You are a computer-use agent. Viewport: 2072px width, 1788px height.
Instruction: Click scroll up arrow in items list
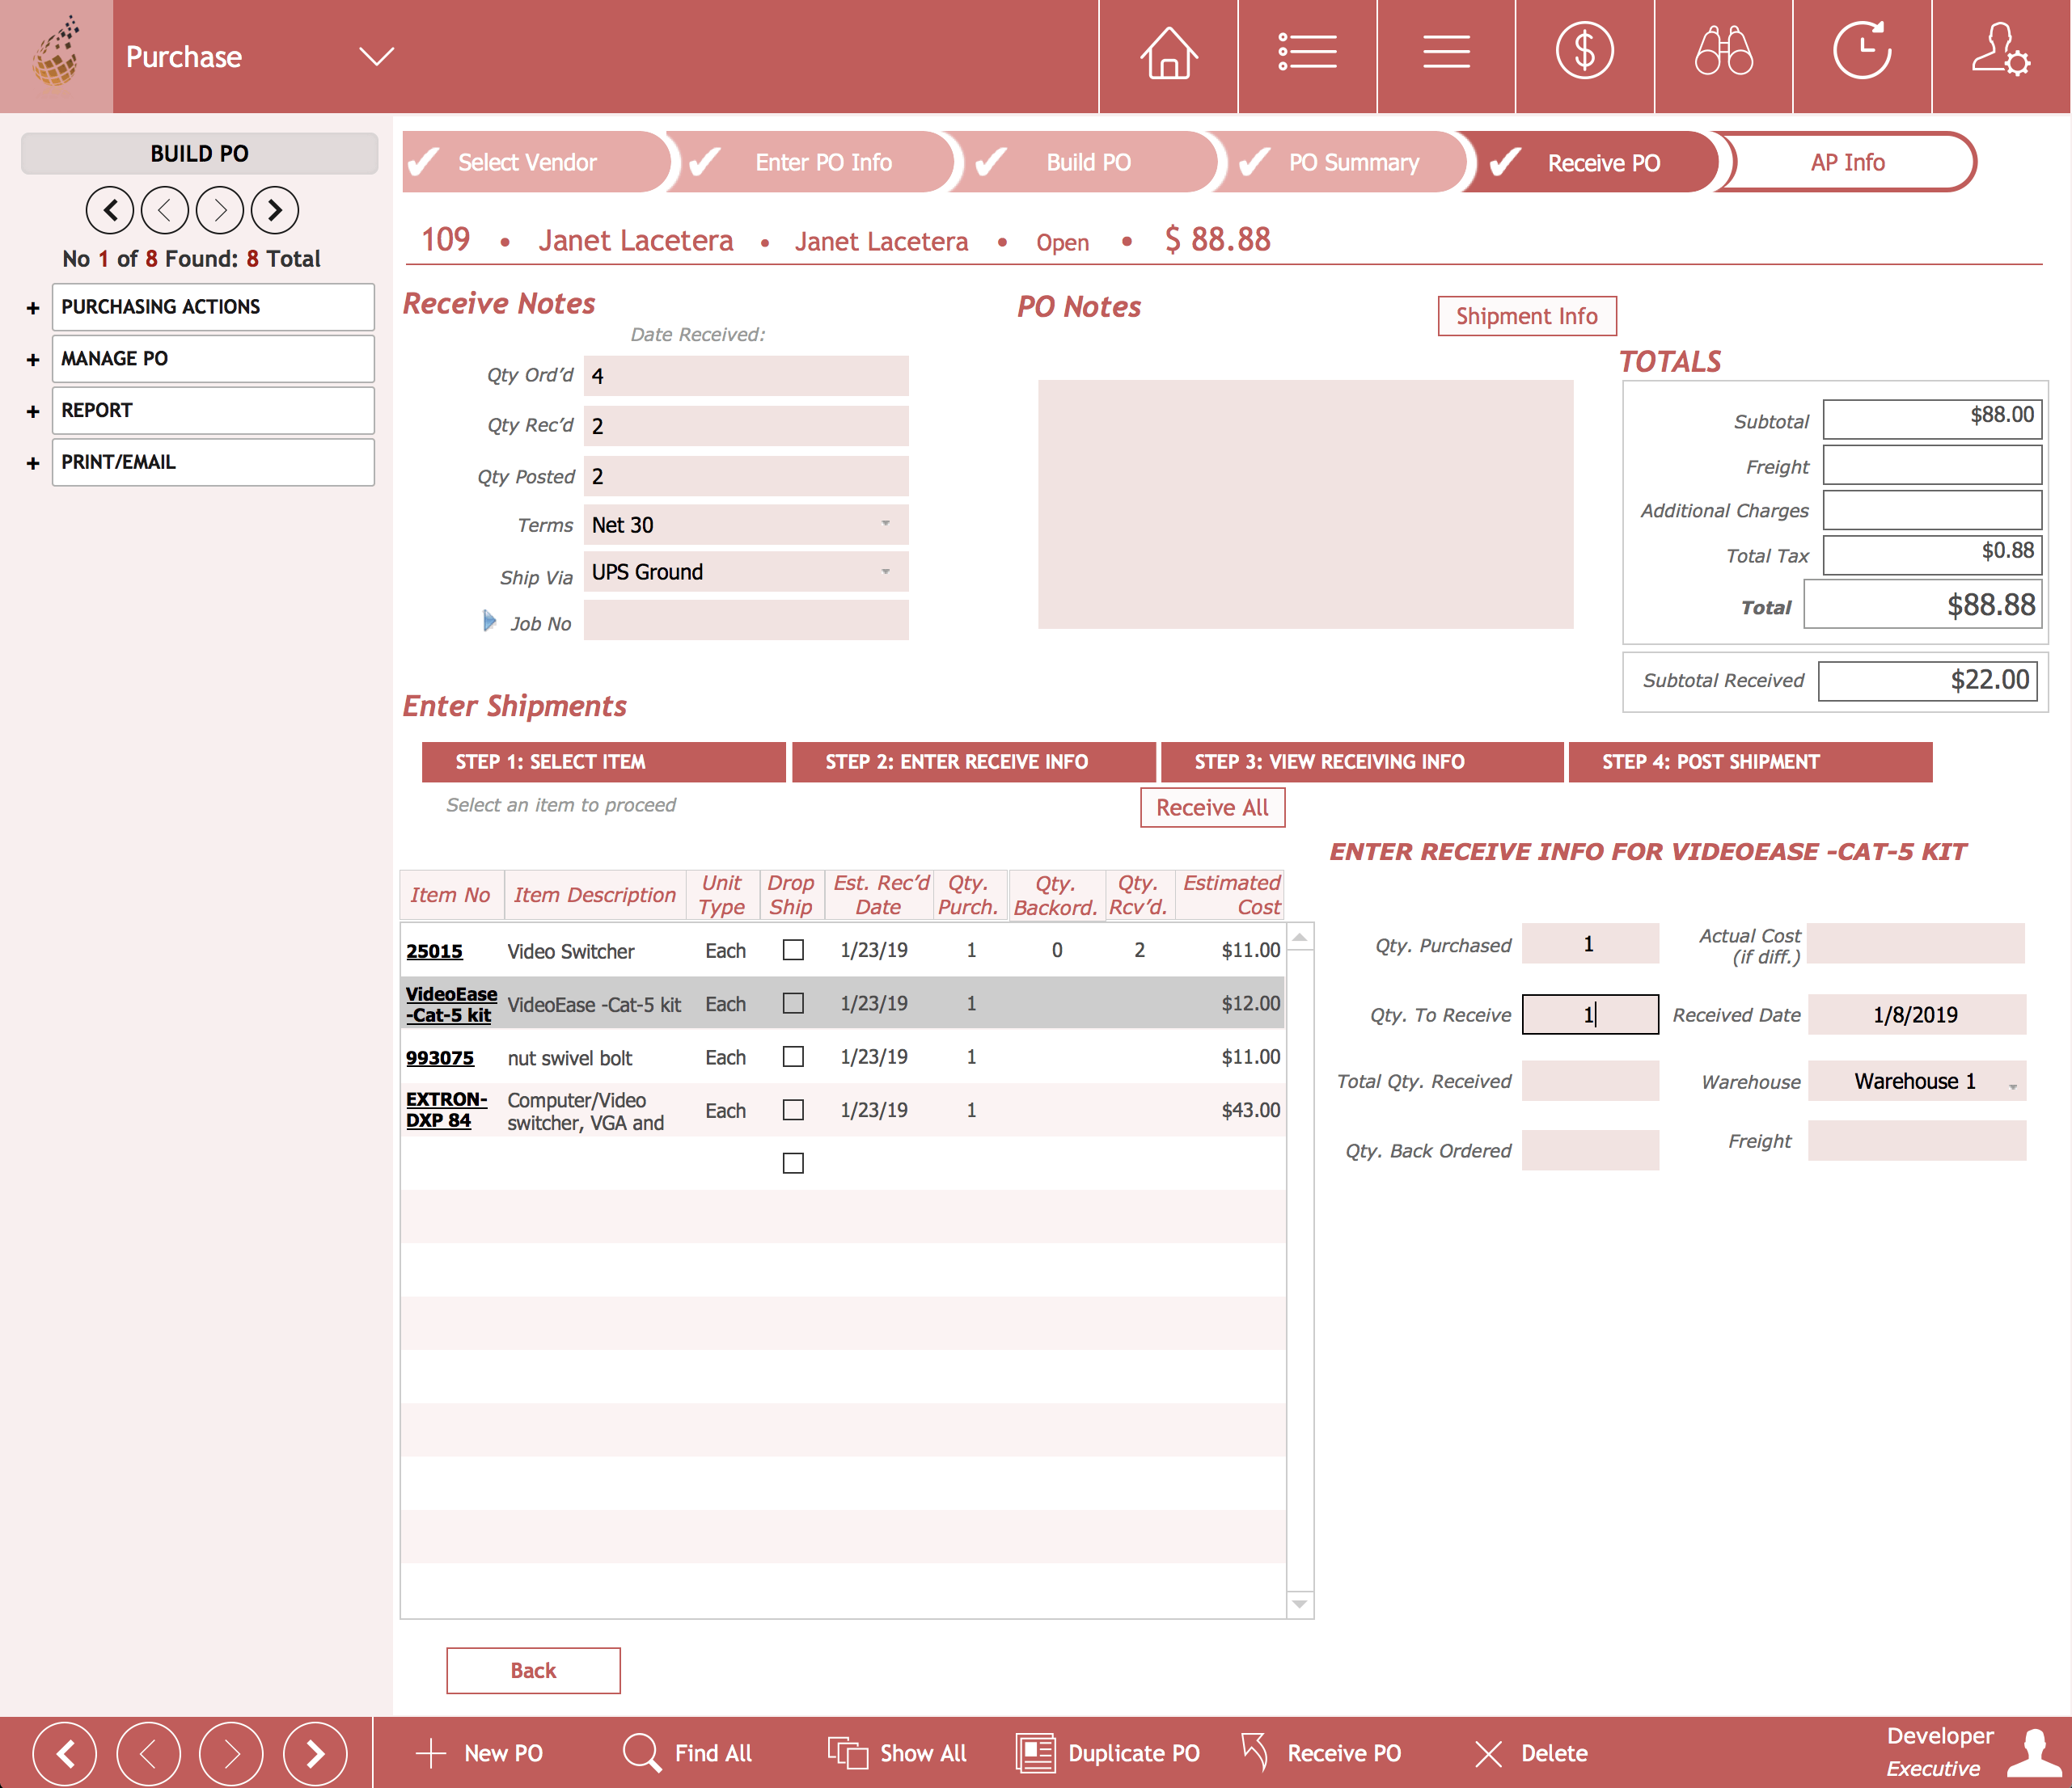pyautogui.click(x=1299, y=937)
